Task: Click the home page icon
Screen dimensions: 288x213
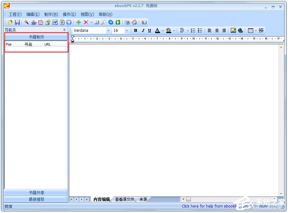Action: [134, 22]
